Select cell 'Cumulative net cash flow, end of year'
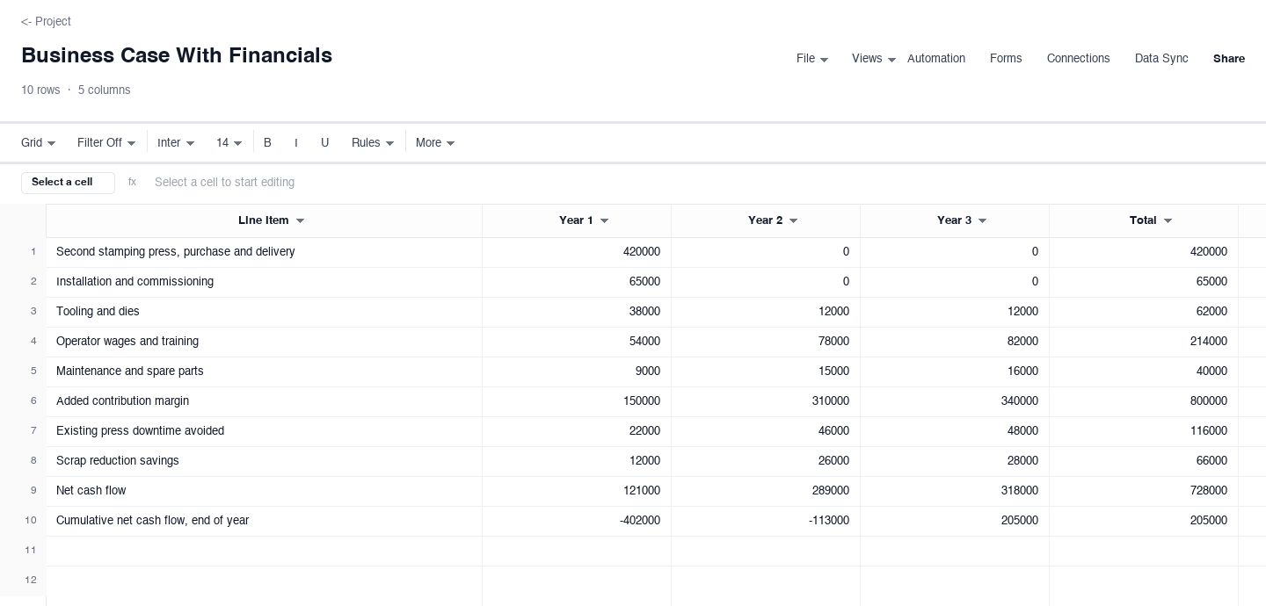This screenshot has height=606, width=1266. coord(264,521)
